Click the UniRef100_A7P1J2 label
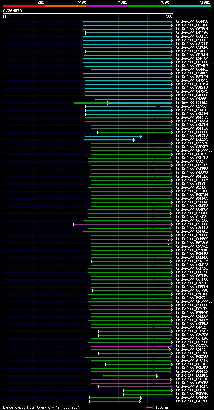Screen dimensions: 214x410 pos(192,283)
